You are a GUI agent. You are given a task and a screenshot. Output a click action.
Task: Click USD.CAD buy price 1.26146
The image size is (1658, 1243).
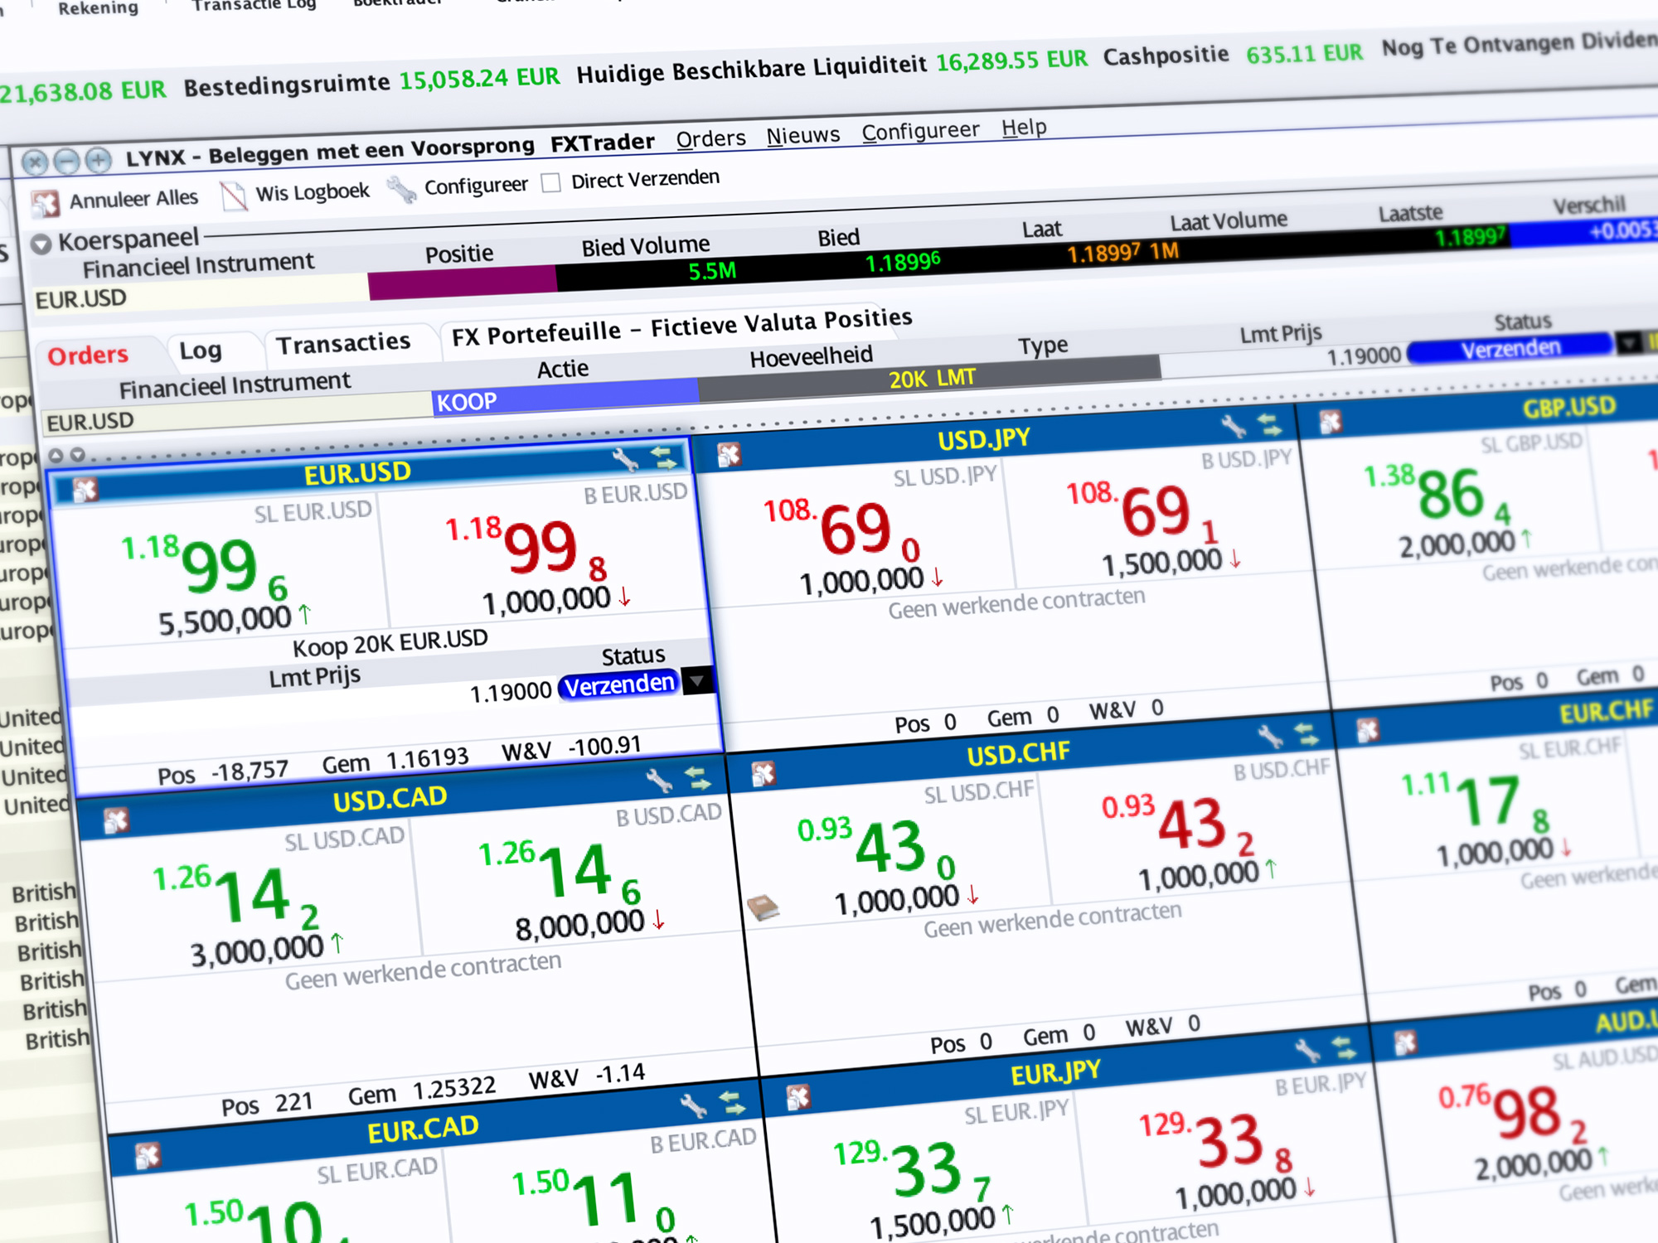point(560,872)
